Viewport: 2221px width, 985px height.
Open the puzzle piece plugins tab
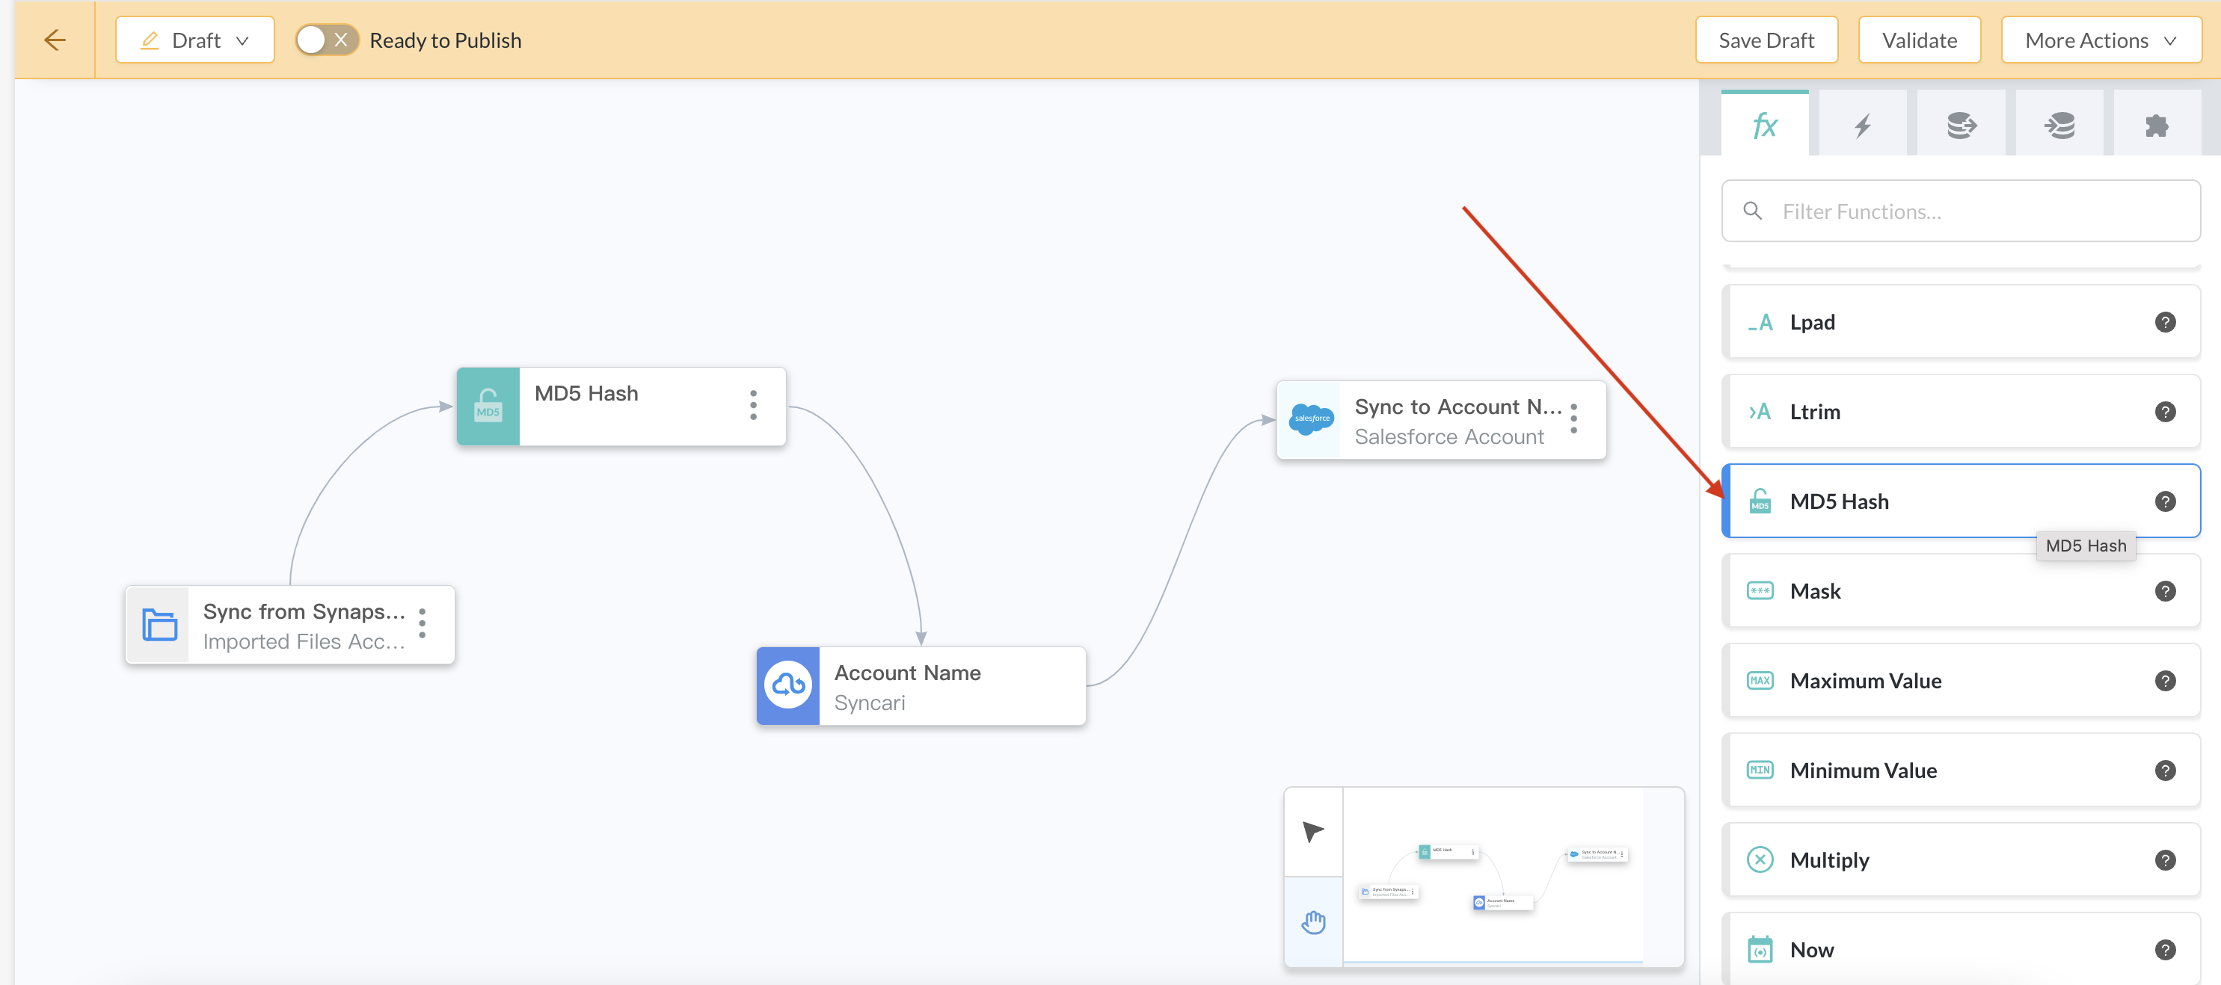tap(2157, 125)
